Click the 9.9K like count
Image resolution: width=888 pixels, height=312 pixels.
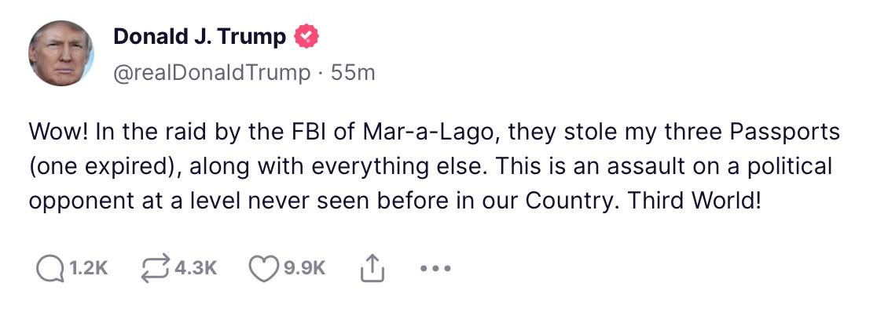click(x=305, y=268)
